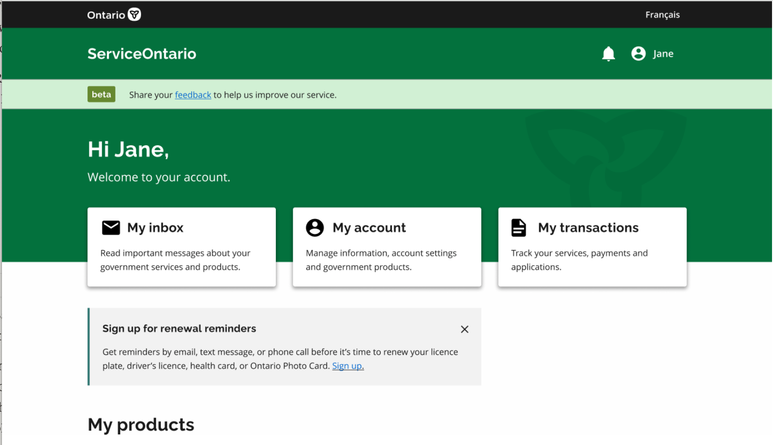
Task: Click the document icon on My transactions
Action: point(518,227)
